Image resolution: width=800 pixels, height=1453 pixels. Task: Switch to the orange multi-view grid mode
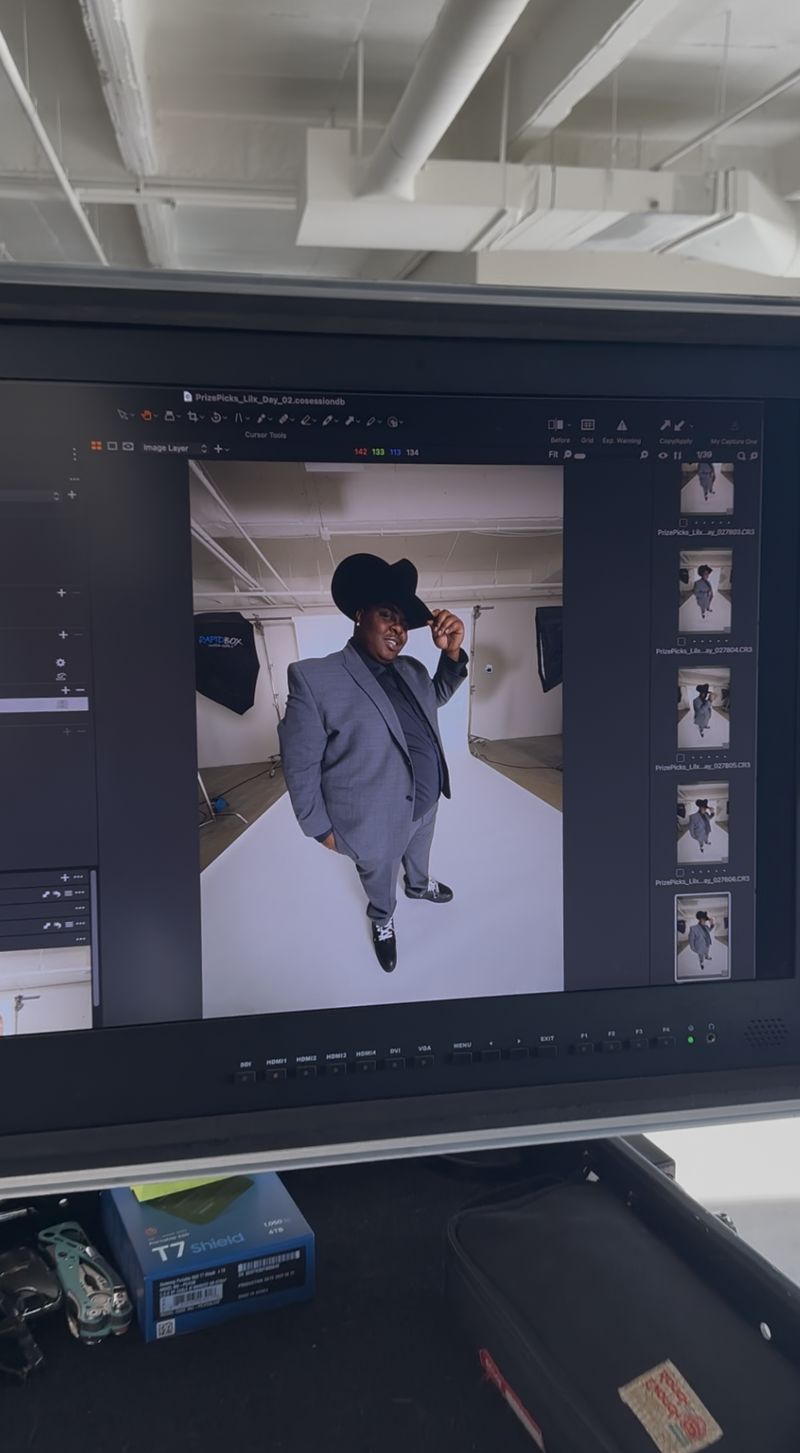(x=97, y=445)
